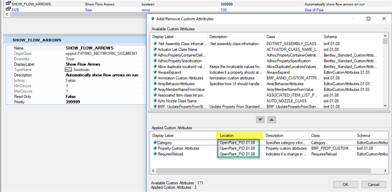Click the dialog title bar icon

[x=153, y=19]
